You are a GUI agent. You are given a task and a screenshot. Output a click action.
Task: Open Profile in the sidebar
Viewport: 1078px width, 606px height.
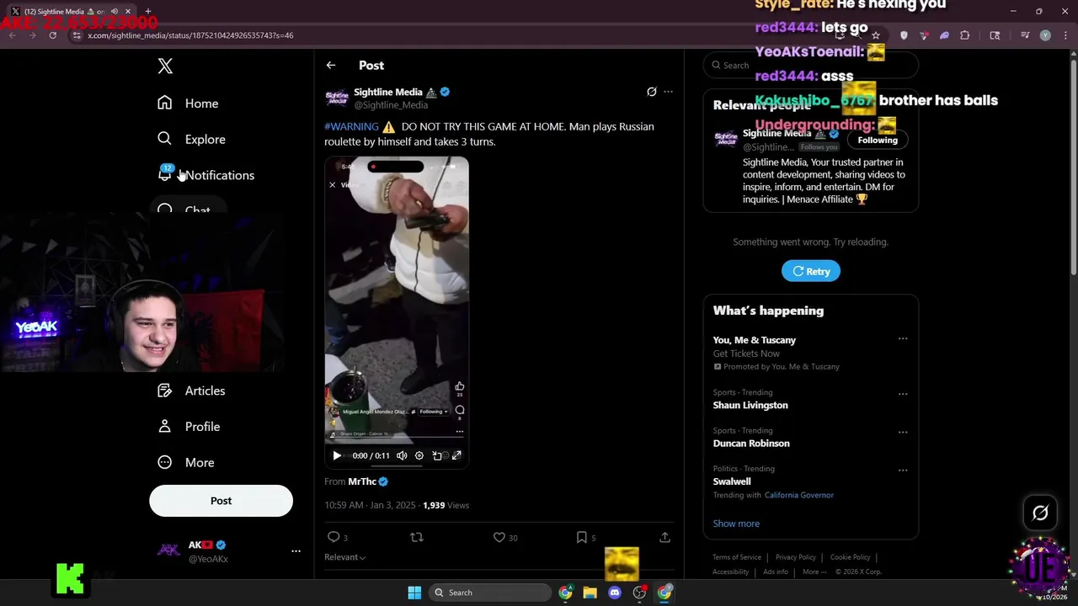tap(189, 427)
